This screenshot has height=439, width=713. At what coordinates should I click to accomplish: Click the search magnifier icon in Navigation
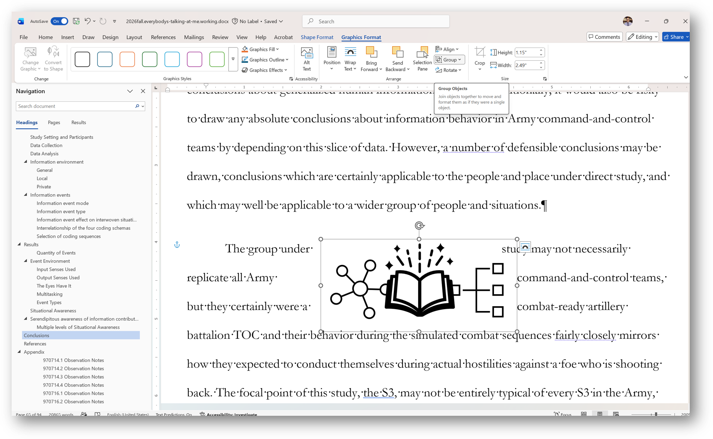[137, 106]
